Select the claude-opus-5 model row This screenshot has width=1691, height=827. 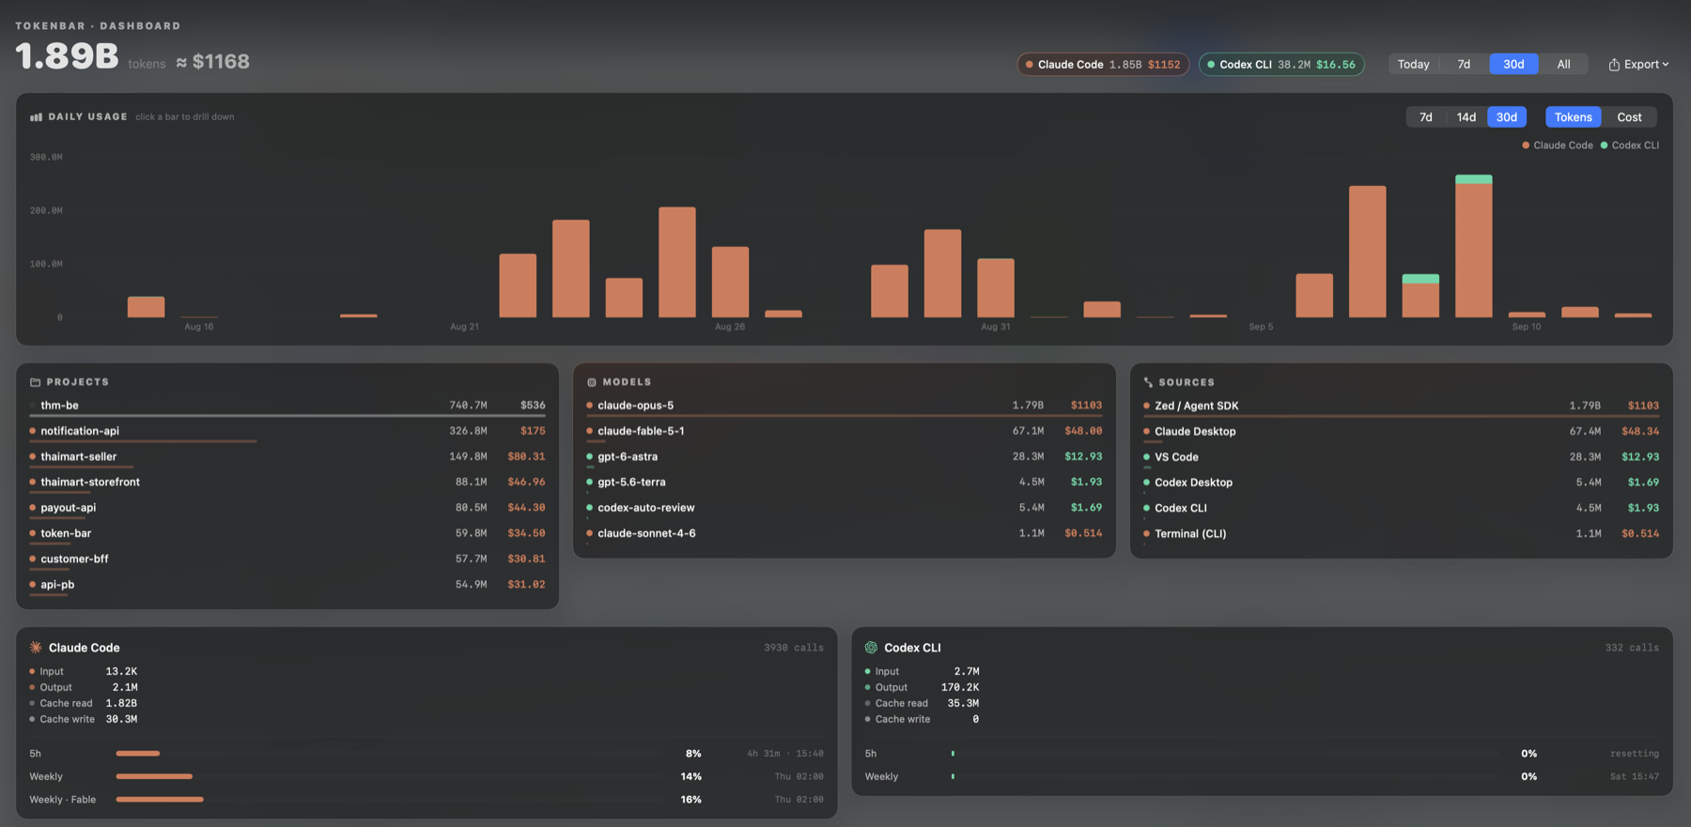[845, 406]
